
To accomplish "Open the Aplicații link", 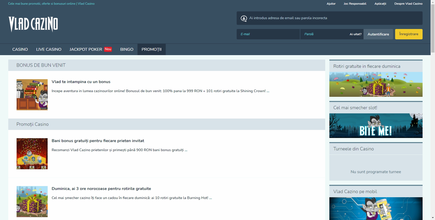I will click(380, 4).
